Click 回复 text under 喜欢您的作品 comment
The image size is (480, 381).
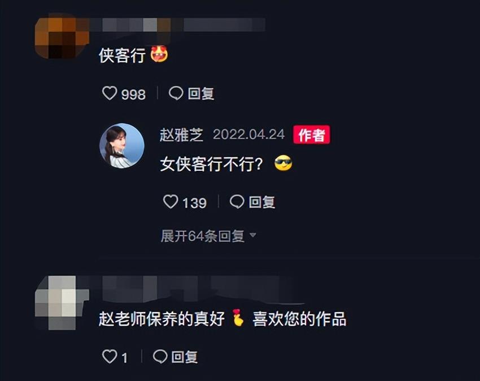click(185, 357)
